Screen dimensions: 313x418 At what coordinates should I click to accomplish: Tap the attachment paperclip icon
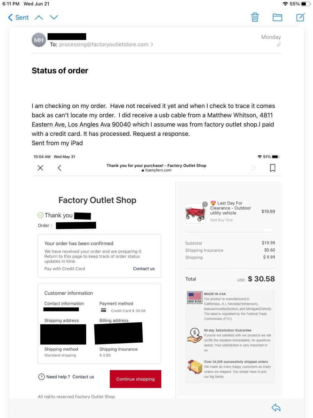tap(279, 45)
